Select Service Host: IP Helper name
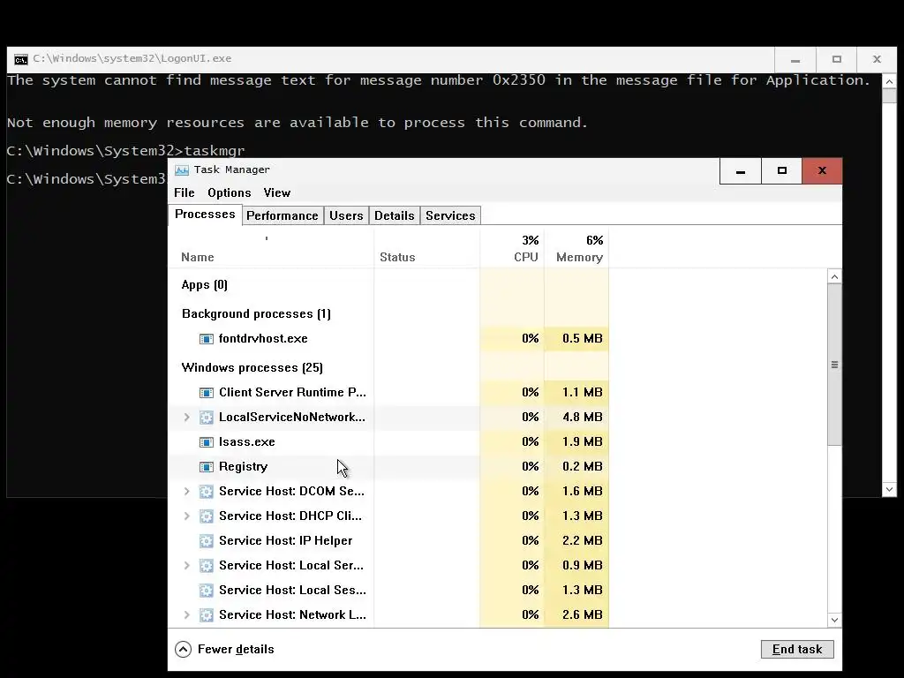This screenshot has width=904, height=678. pos(285,541)
